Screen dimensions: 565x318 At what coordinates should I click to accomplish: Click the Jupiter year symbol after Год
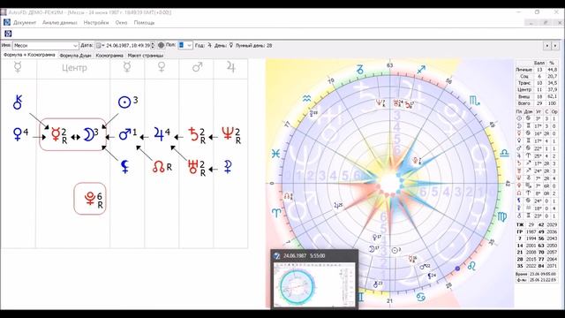tap(209, 45)
